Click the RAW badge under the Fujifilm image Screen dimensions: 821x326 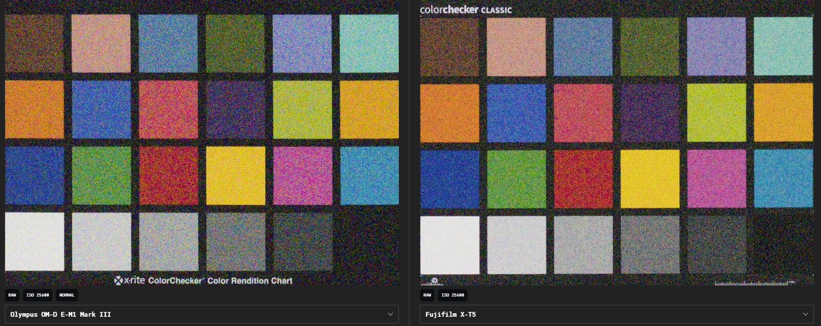click(427, 295)
